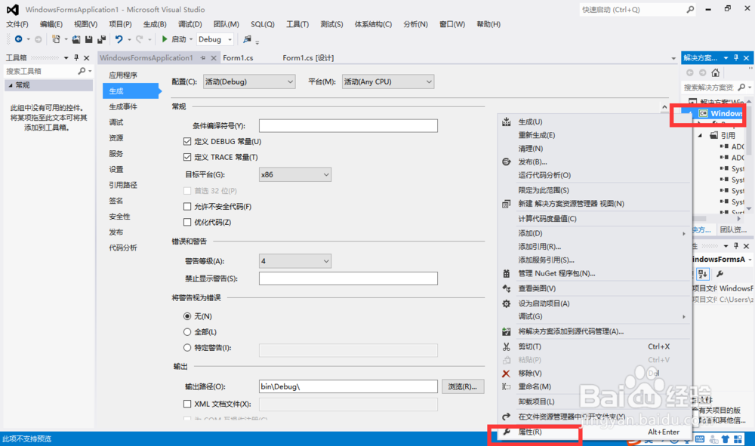Click the New Project toolbar icon
This screenshot has height=446, width=755.
[x=57, y=39]
